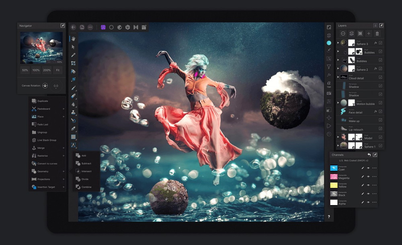
Task: Expand the Model layer disclosure triangle
Action: (x=338, y=137)
